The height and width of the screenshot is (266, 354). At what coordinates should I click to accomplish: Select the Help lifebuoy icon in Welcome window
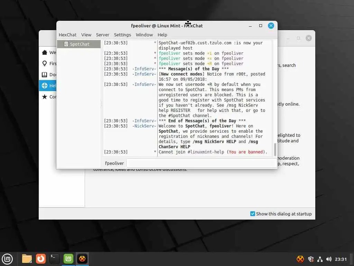(x=45, y=86)
